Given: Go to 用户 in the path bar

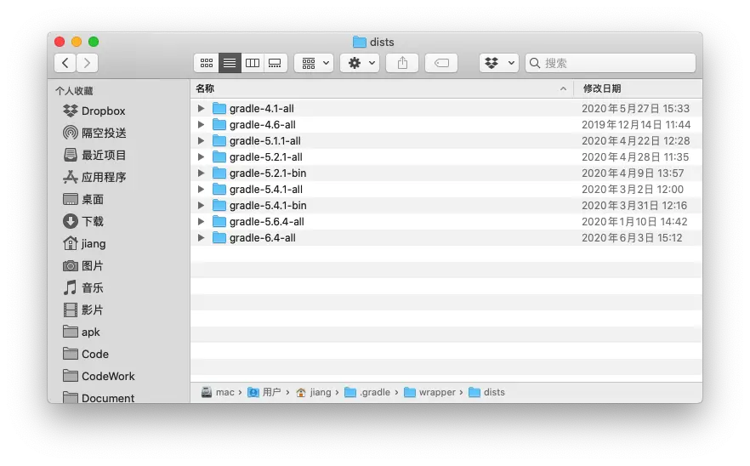Looking at the screenshot, I should tap(264, 392).
